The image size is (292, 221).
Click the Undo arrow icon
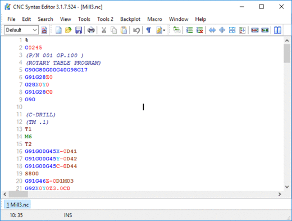(x=136, y=30)
